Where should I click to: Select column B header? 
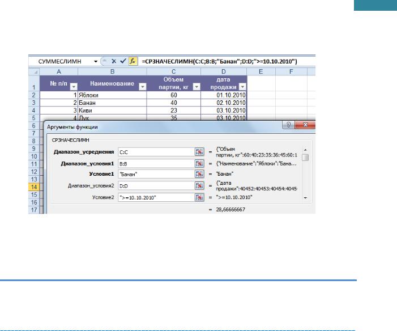tap(112, 72)
